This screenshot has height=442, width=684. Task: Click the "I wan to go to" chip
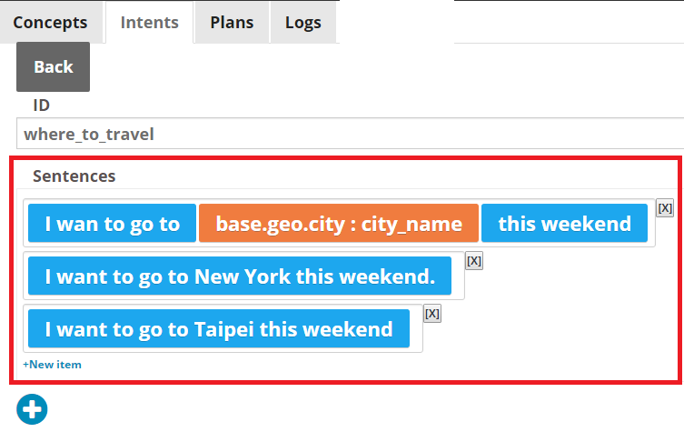pyautogui.click(x=112, y=223)
